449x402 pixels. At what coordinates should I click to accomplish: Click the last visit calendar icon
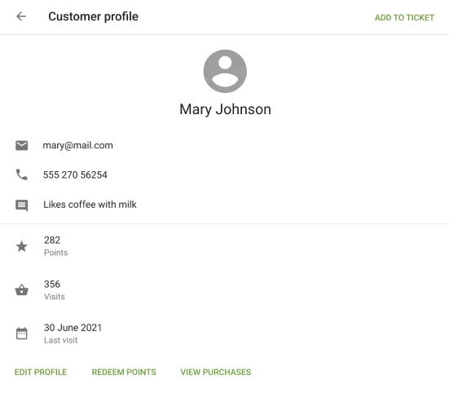click(x=22, y=334)
